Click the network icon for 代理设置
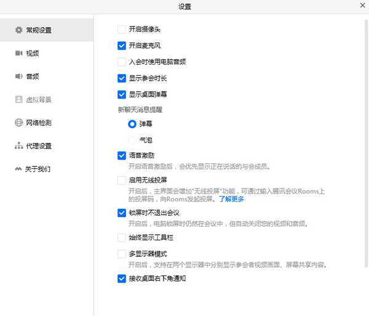This screenshot has height=316, width=369. coord(18,146)
